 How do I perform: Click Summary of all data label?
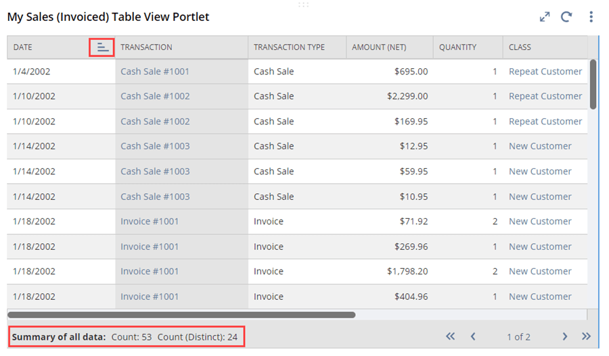pyautogui.click(x=59, y=337)
